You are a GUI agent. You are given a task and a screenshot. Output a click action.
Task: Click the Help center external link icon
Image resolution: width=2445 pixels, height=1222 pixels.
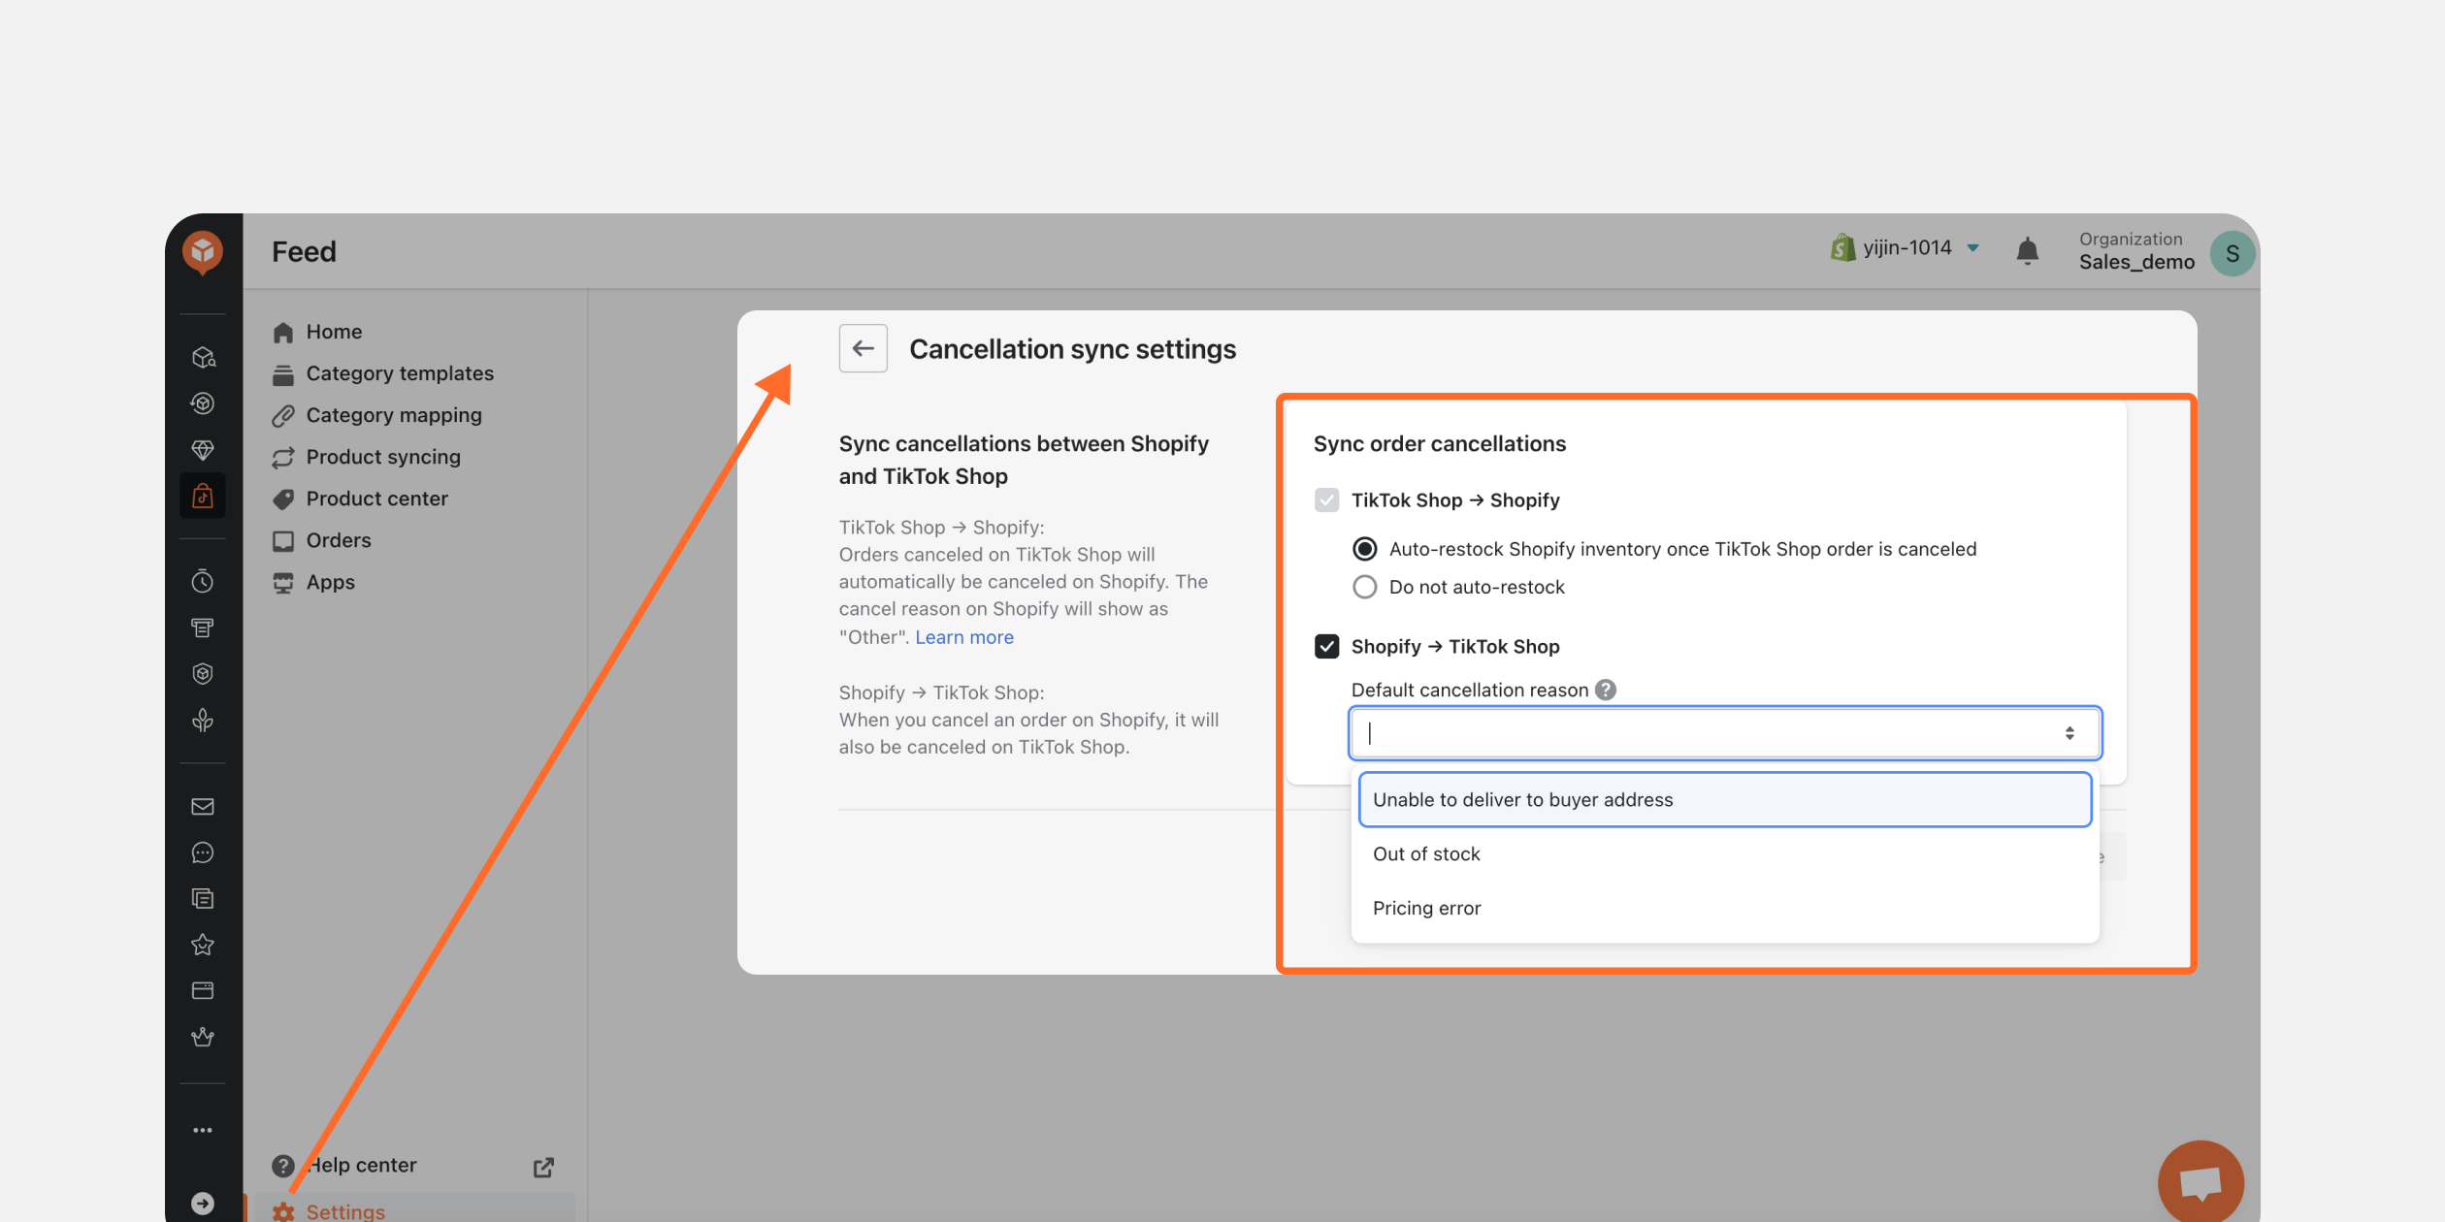[x=543, y=1167]
